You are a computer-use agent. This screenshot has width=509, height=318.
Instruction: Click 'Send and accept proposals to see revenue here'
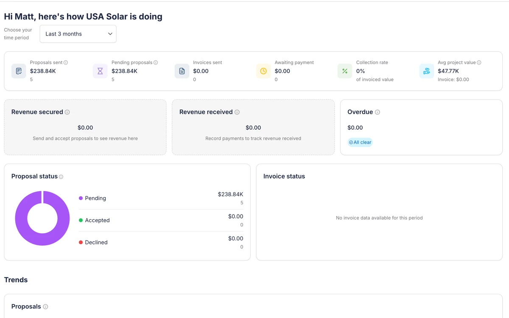pyautogui.click(x=85, y=138)
